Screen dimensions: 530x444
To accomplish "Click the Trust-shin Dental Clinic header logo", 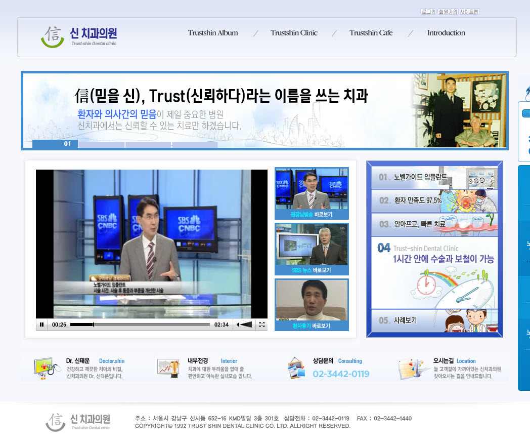I will point(79,36).
